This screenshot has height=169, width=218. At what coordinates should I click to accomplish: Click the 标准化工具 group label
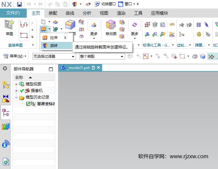[156, 45]
